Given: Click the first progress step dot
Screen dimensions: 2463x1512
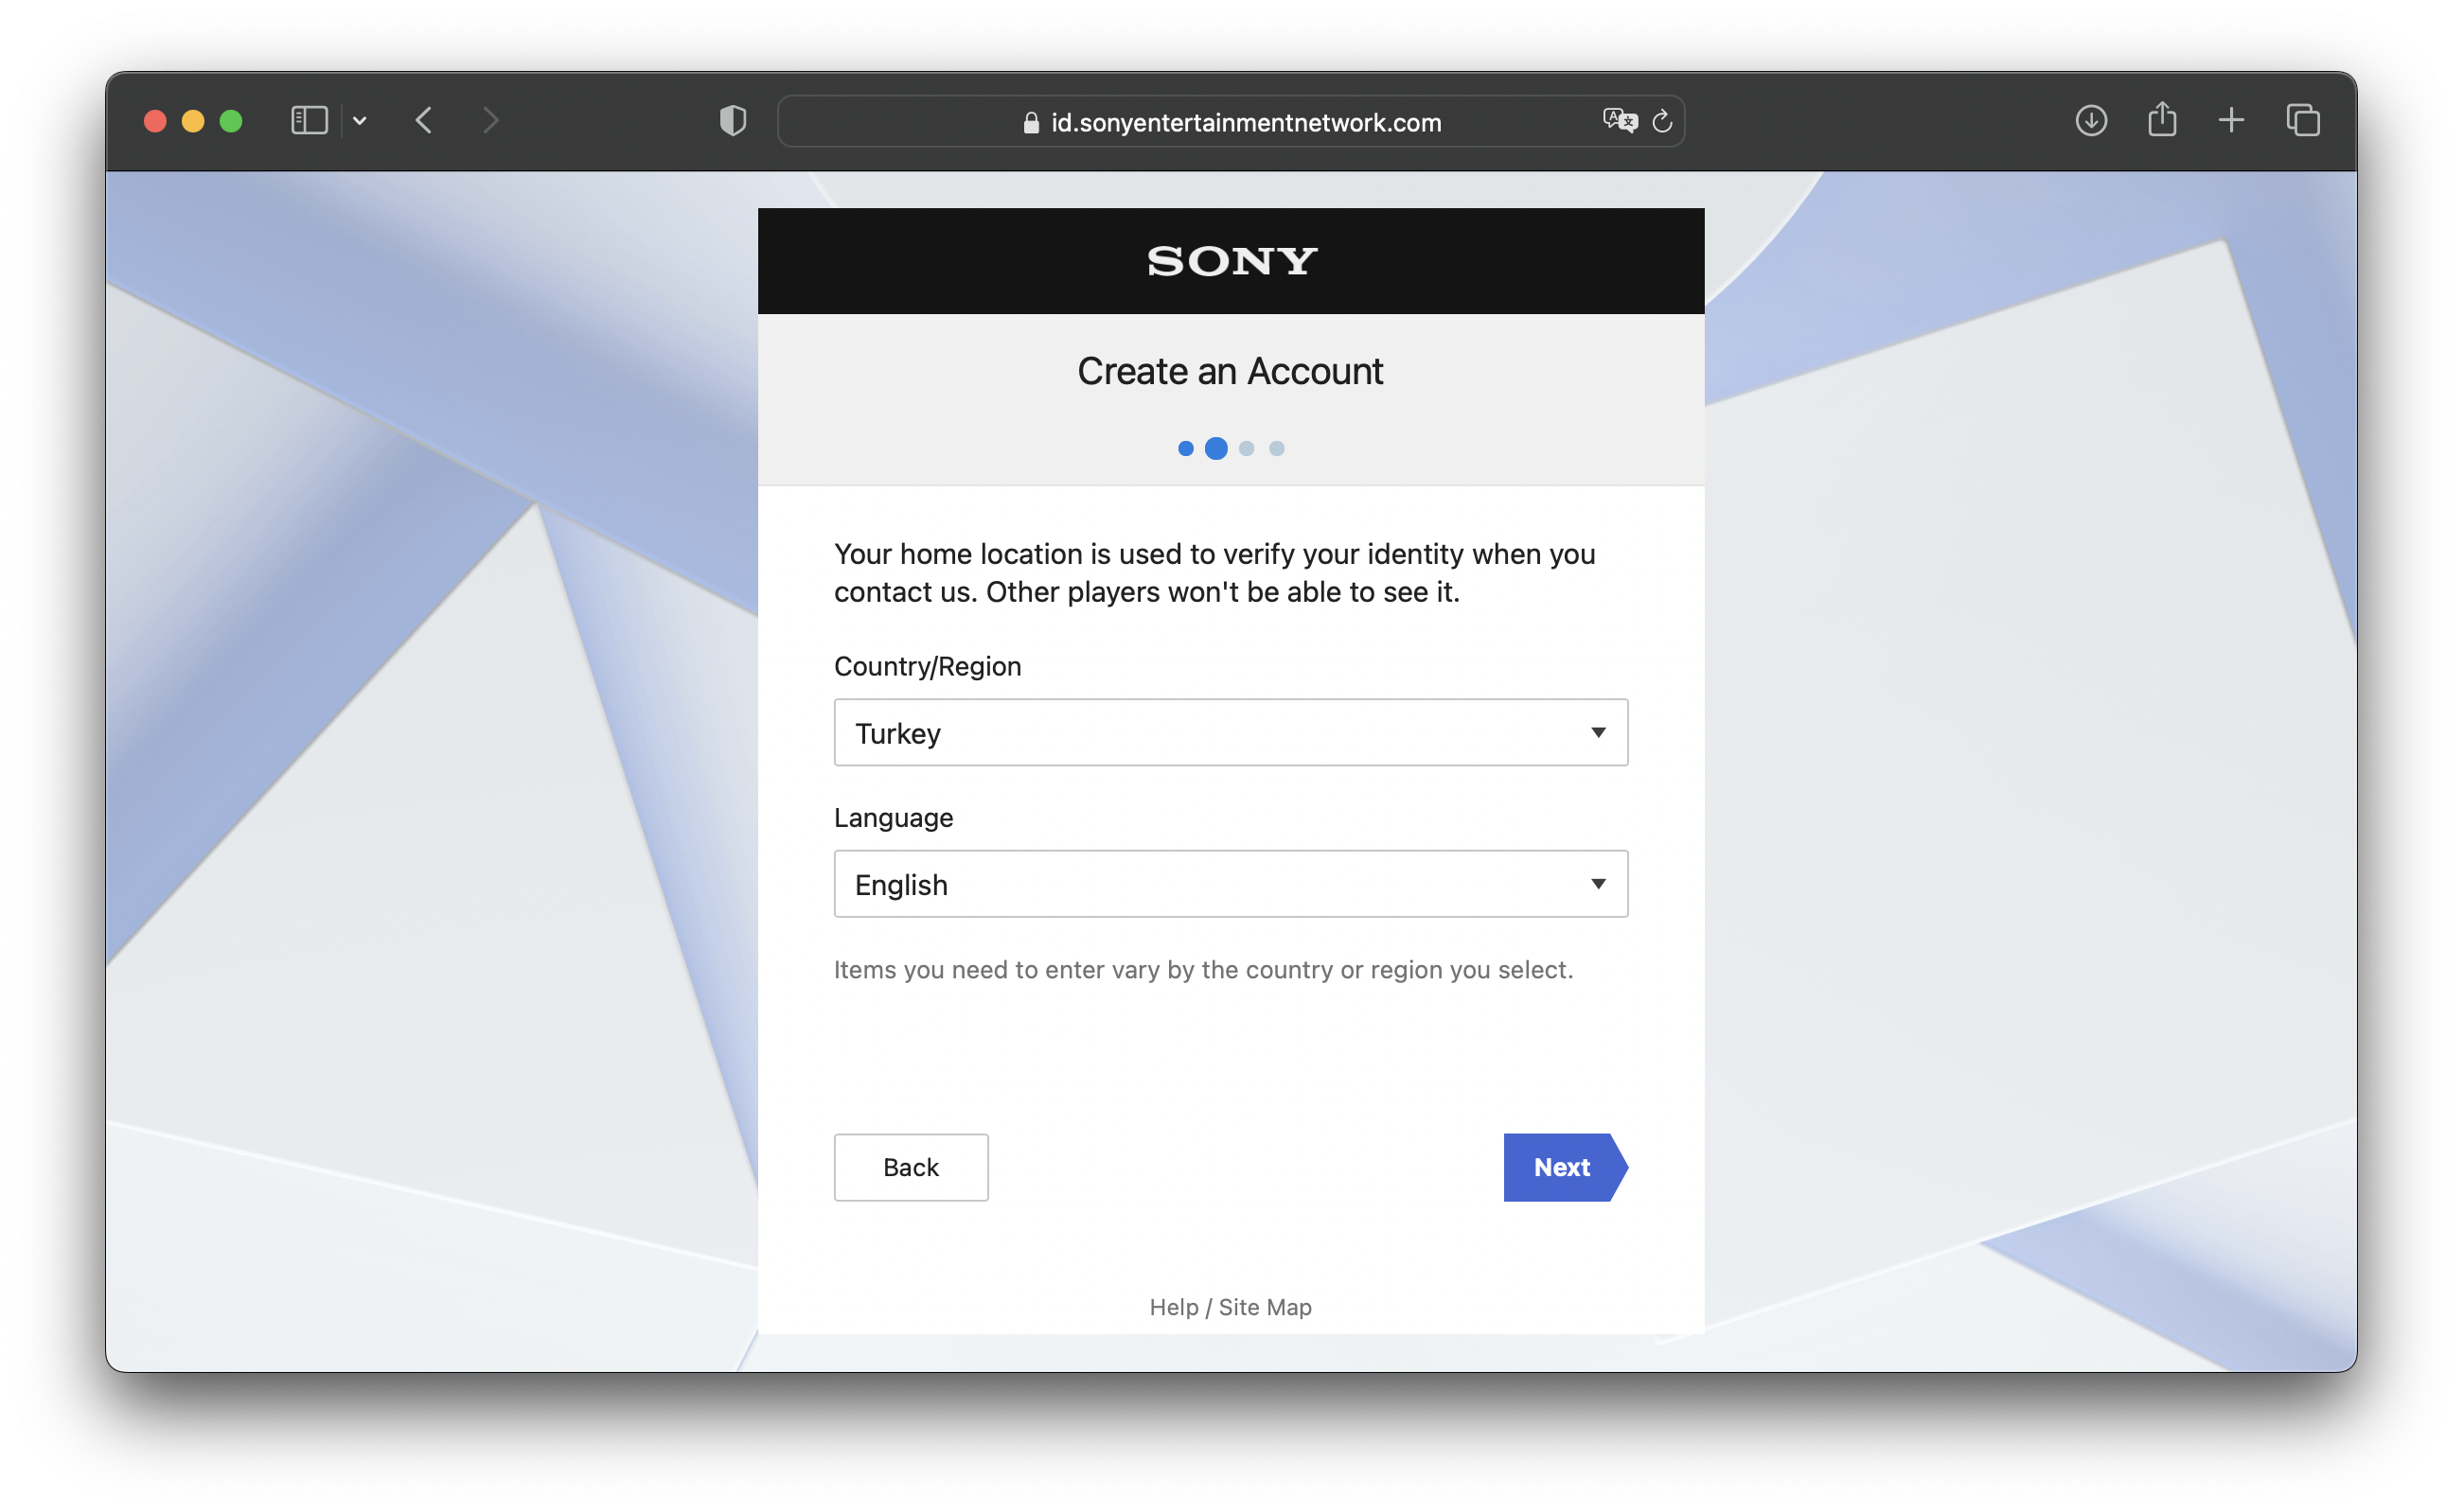Looking at the screenshot, I should tap(1185, 449).
